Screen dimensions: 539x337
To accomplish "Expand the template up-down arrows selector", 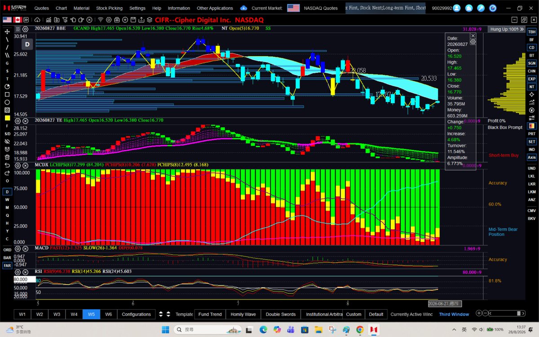I will click(x=168, y=314).
